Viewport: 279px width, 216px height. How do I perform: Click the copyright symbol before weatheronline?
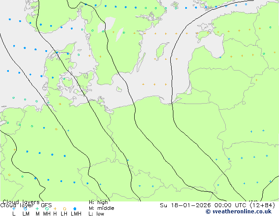click(x=208, y=212)
